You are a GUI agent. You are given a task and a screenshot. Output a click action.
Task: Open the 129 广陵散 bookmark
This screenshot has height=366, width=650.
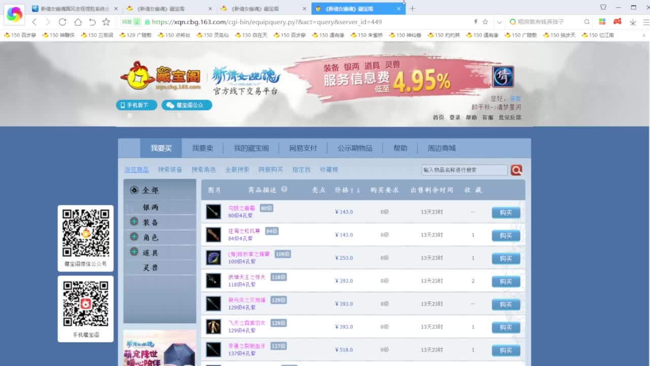(x=135, y=35)
